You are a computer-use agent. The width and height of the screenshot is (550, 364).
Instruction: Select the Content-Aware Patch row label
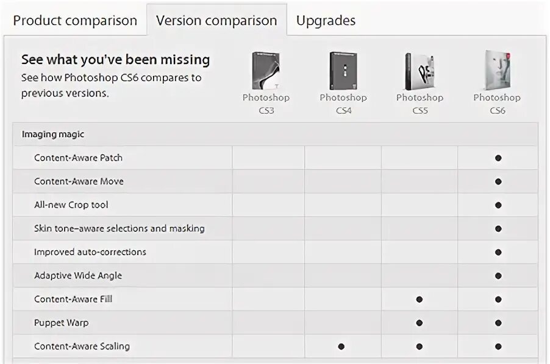[78, 158]
